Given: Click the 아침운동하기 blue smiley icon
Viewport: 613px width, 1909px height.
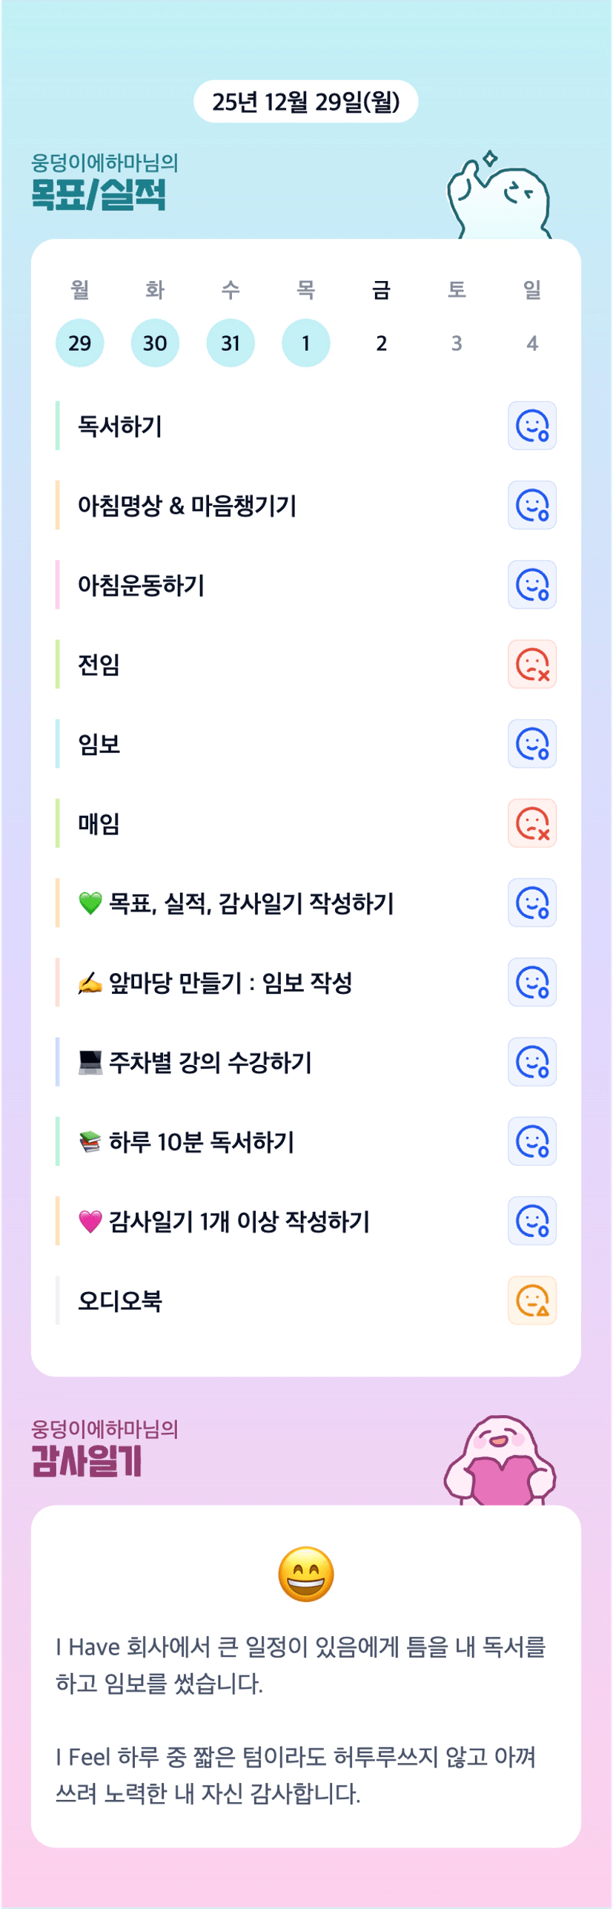Looking at the screenshot, I should coord(531,584).
